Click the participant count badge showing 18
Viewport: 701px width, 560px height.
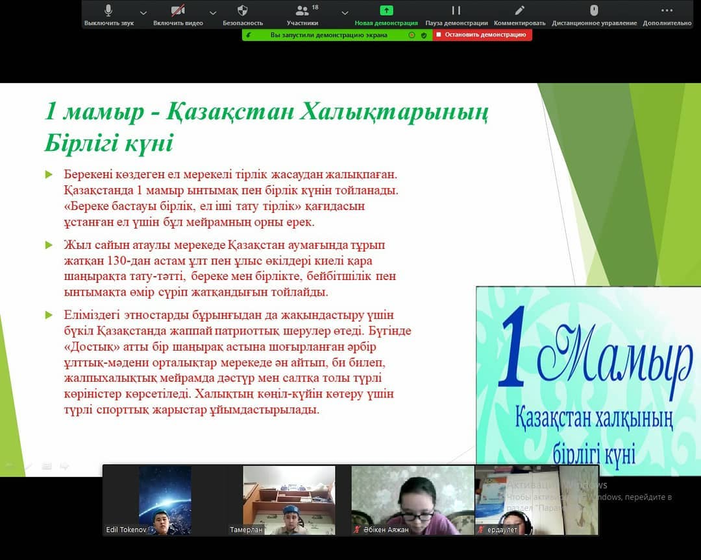315,7
